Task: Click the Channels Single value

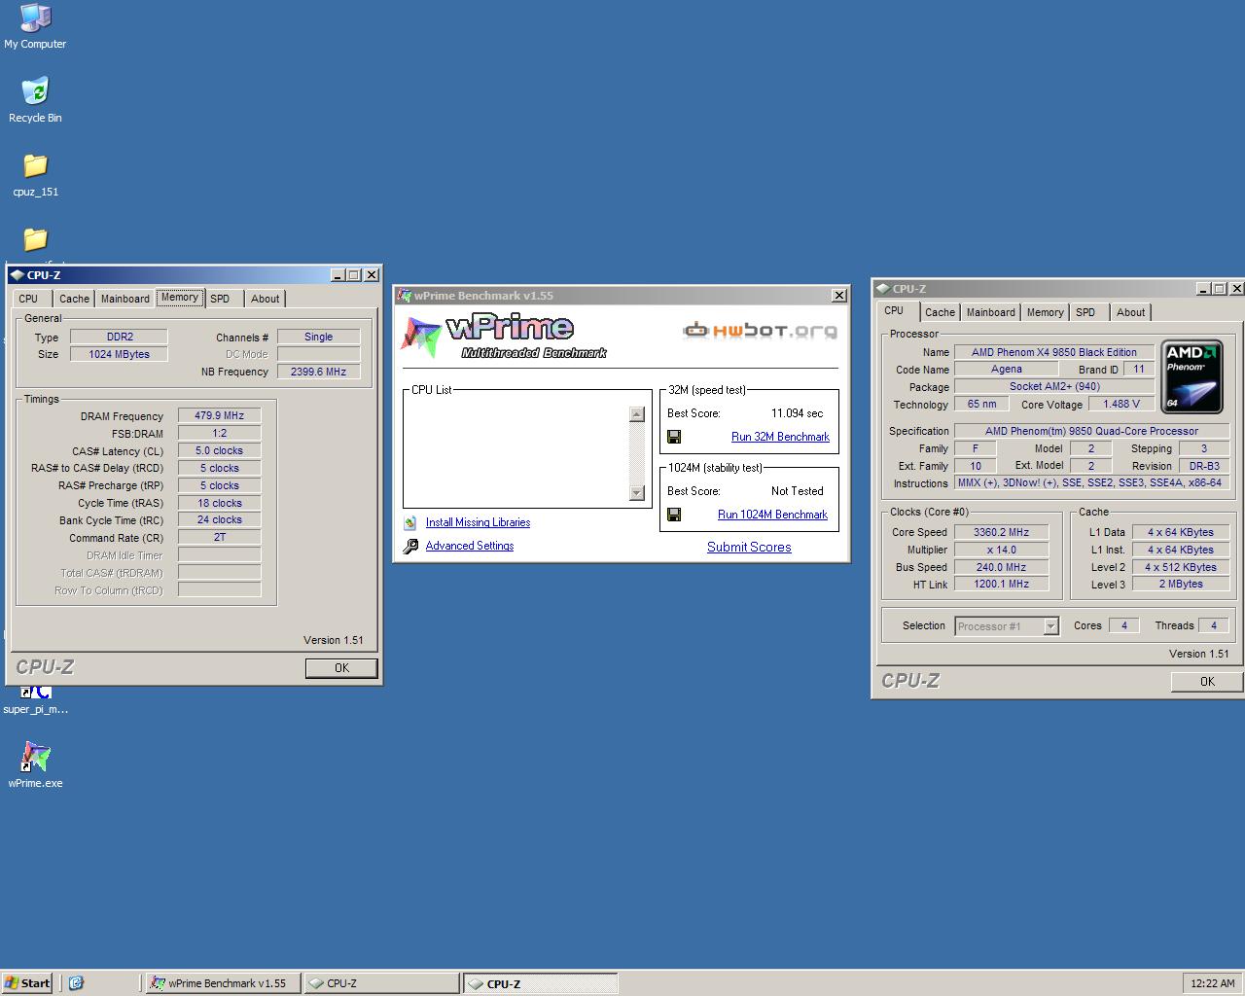Action: click(x=318, y=337)
